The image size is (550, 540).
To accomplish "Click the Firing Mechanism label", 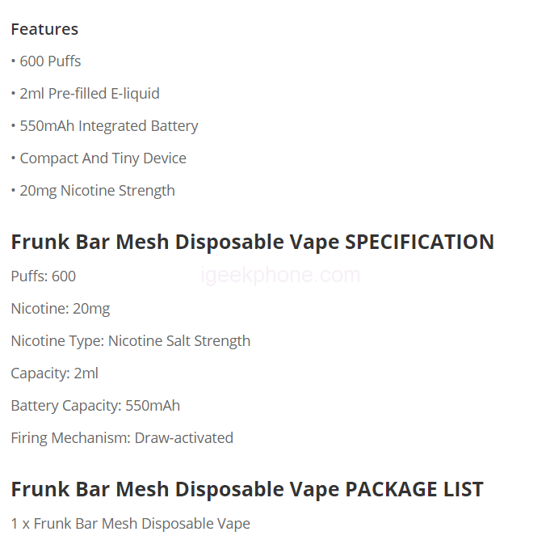I will point(70,438).
